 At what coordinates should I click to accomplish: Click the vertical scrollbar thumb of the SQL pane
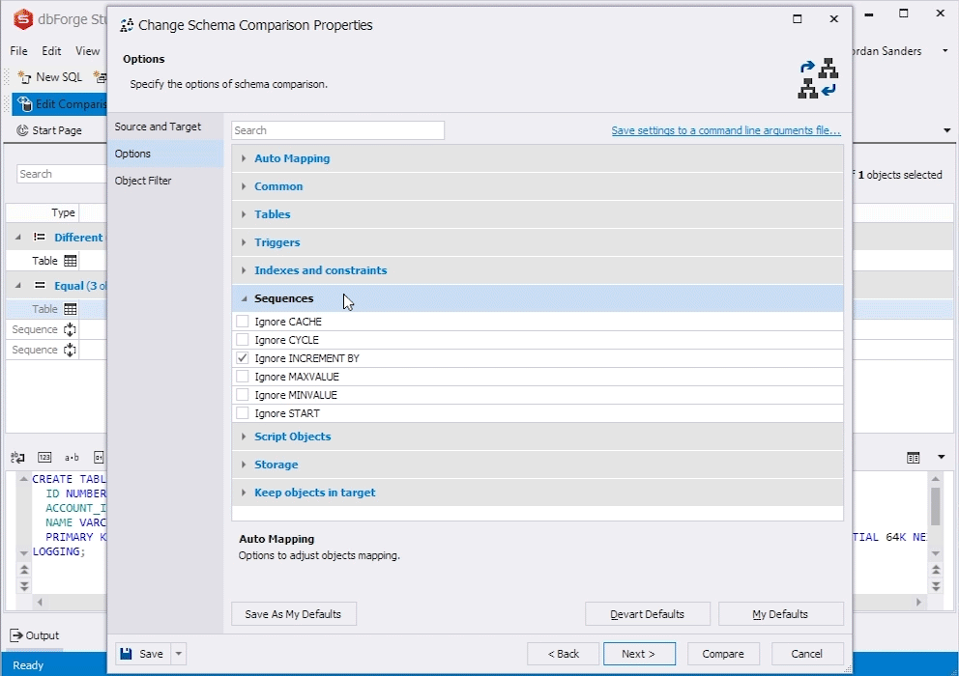tap(936, 505)
